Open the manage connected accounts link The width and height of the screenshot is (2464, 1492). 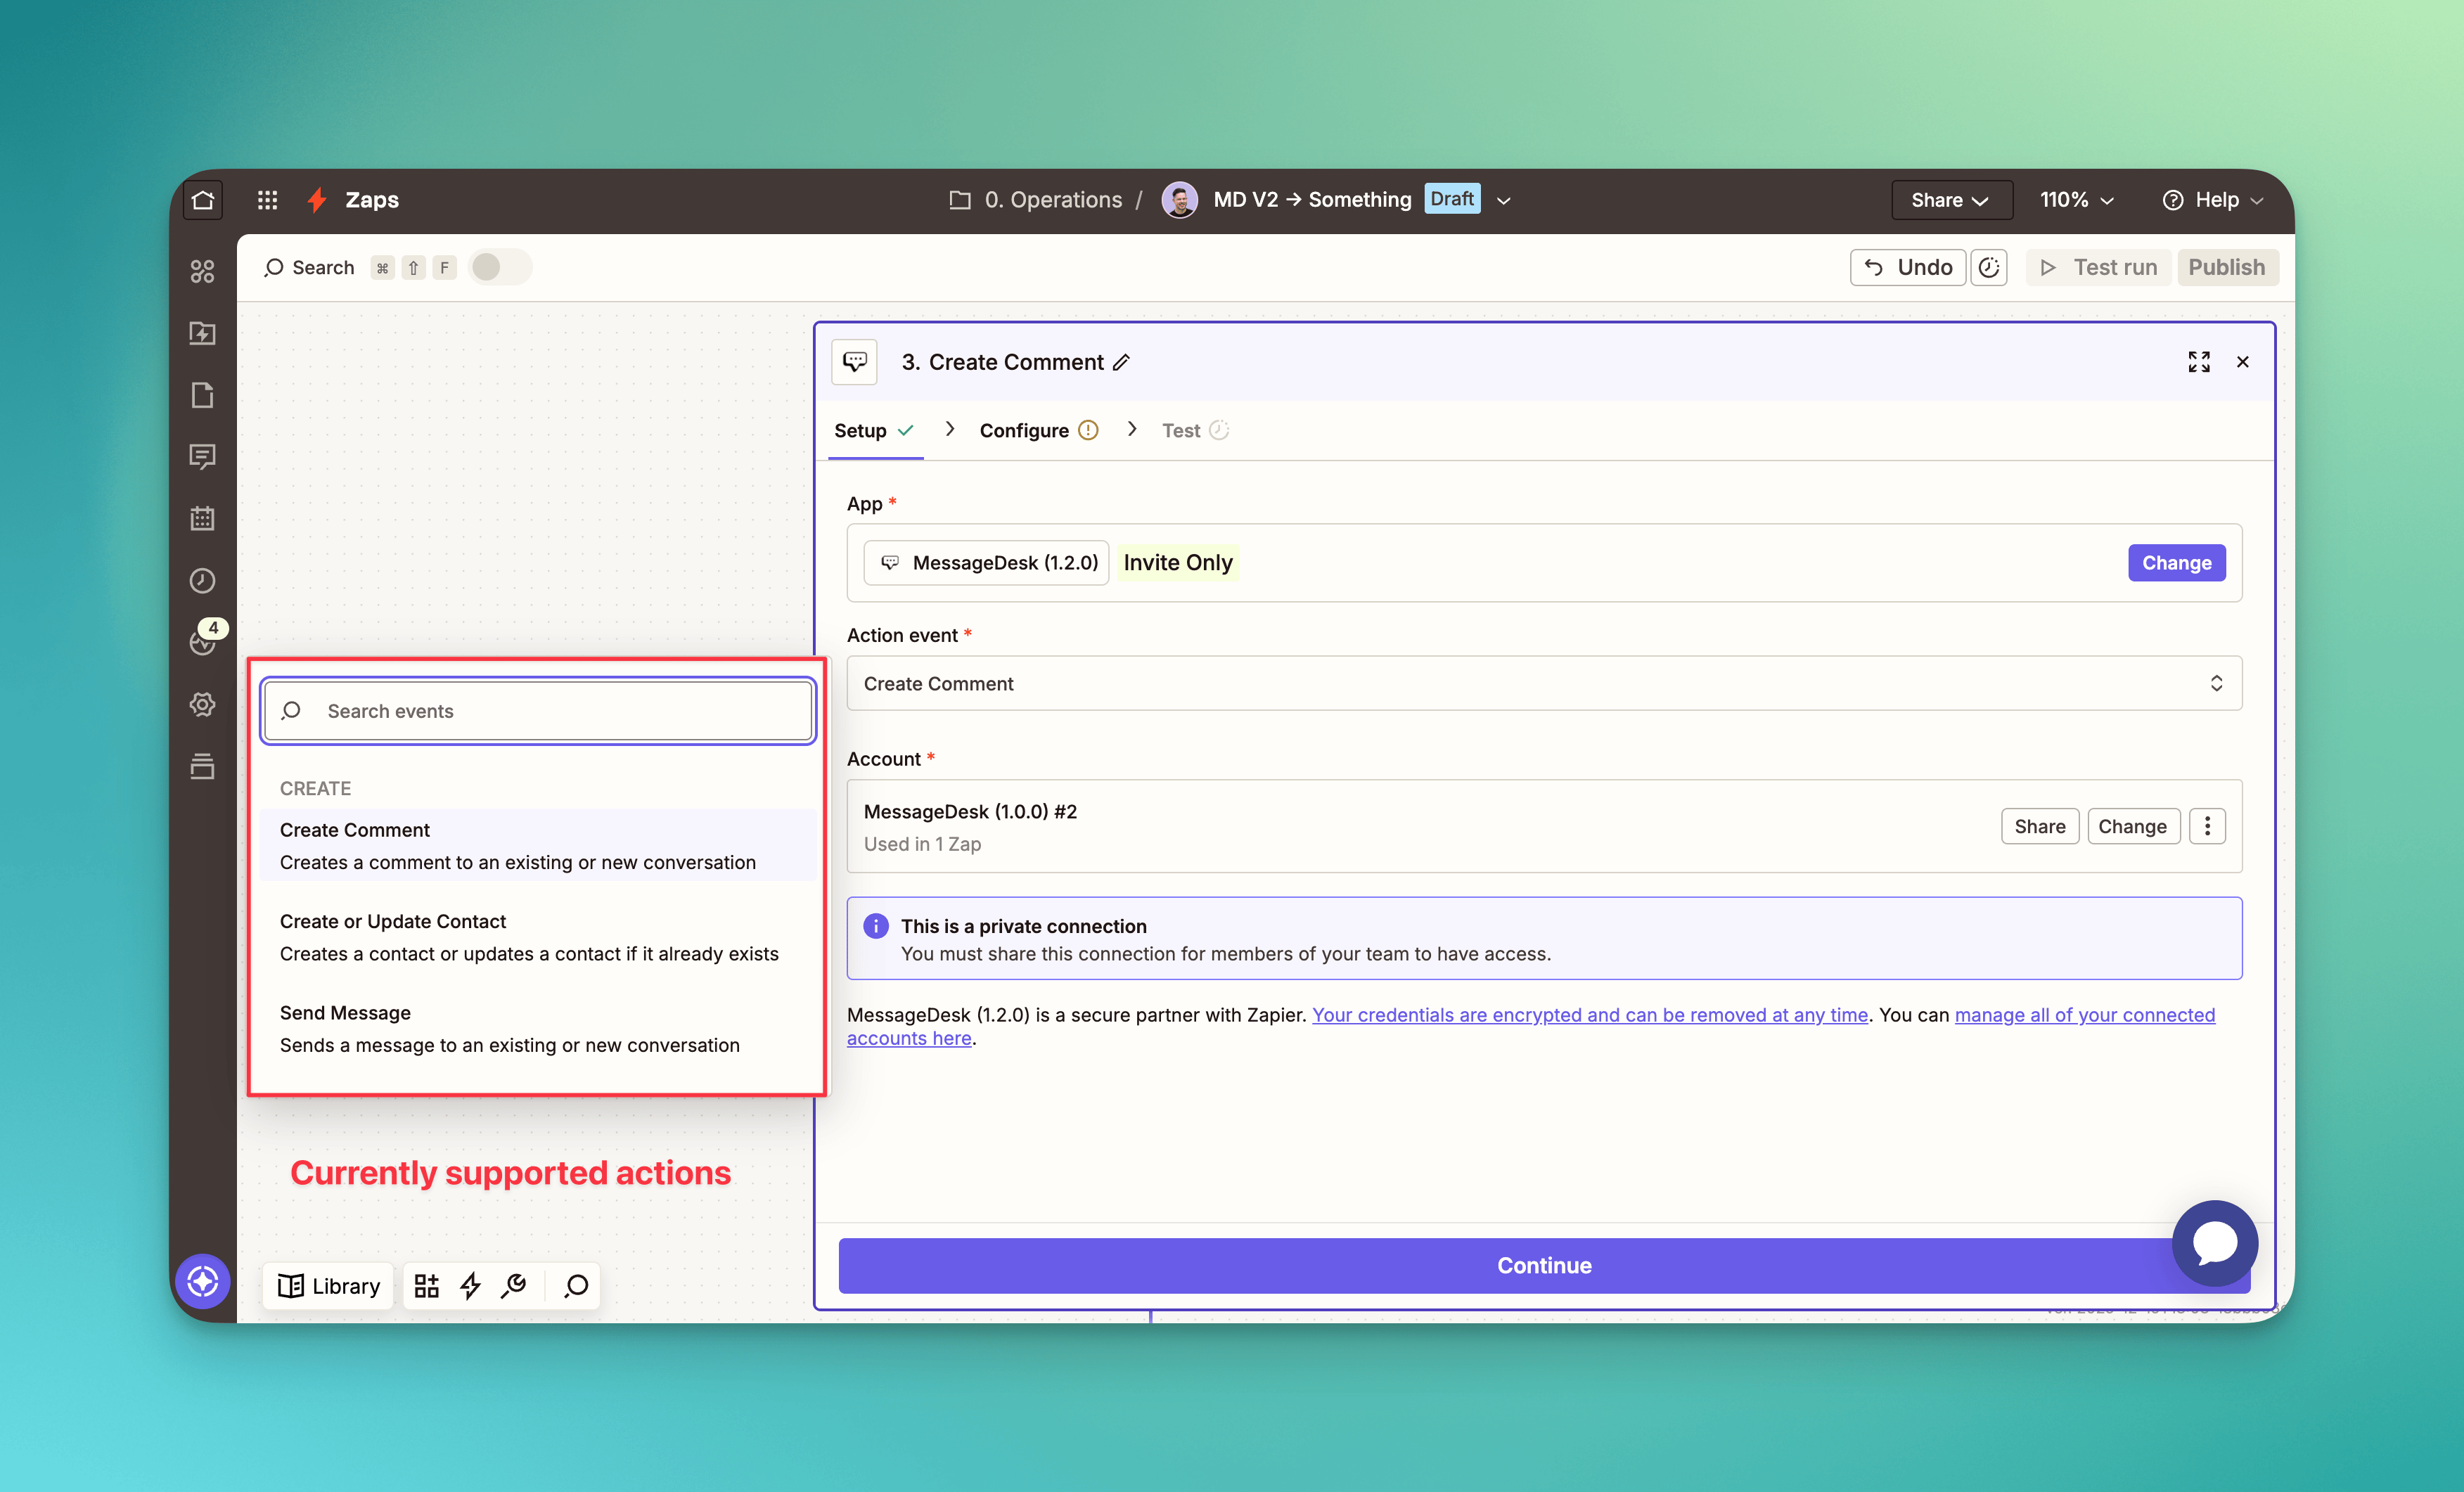[x=2085, y=1014]
